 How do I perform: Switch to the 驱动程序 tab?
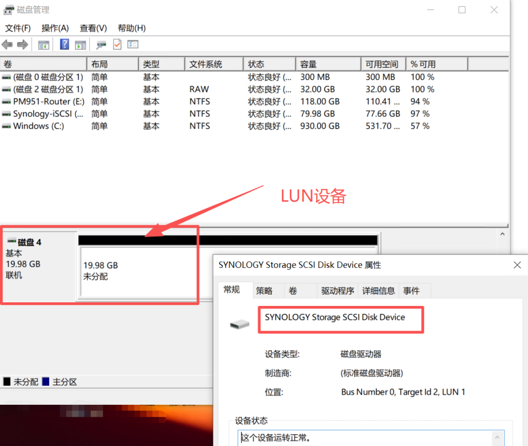click(338, 291)
